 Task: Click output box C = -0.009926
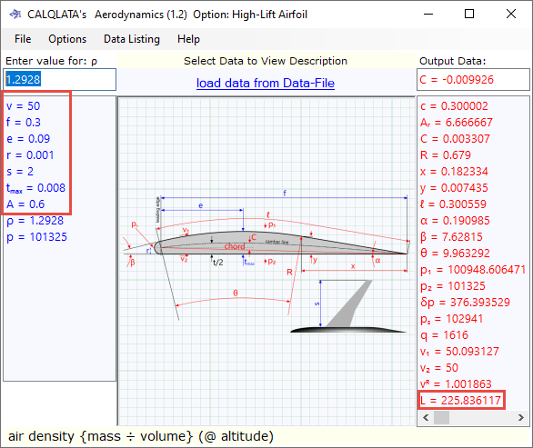473,79
